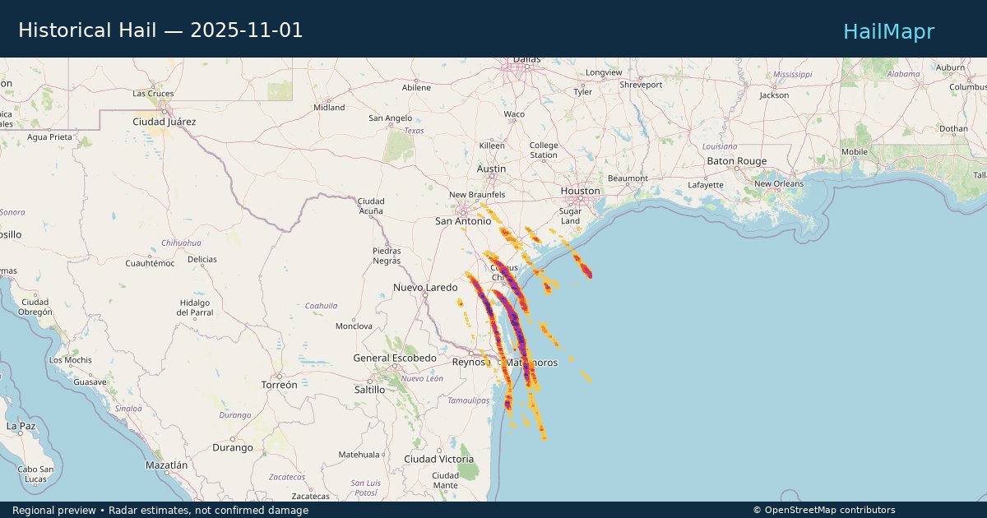The height and width of the screenshot is (518, 987).
Task: Click the Dothan city label
Action: pos(954,128)
